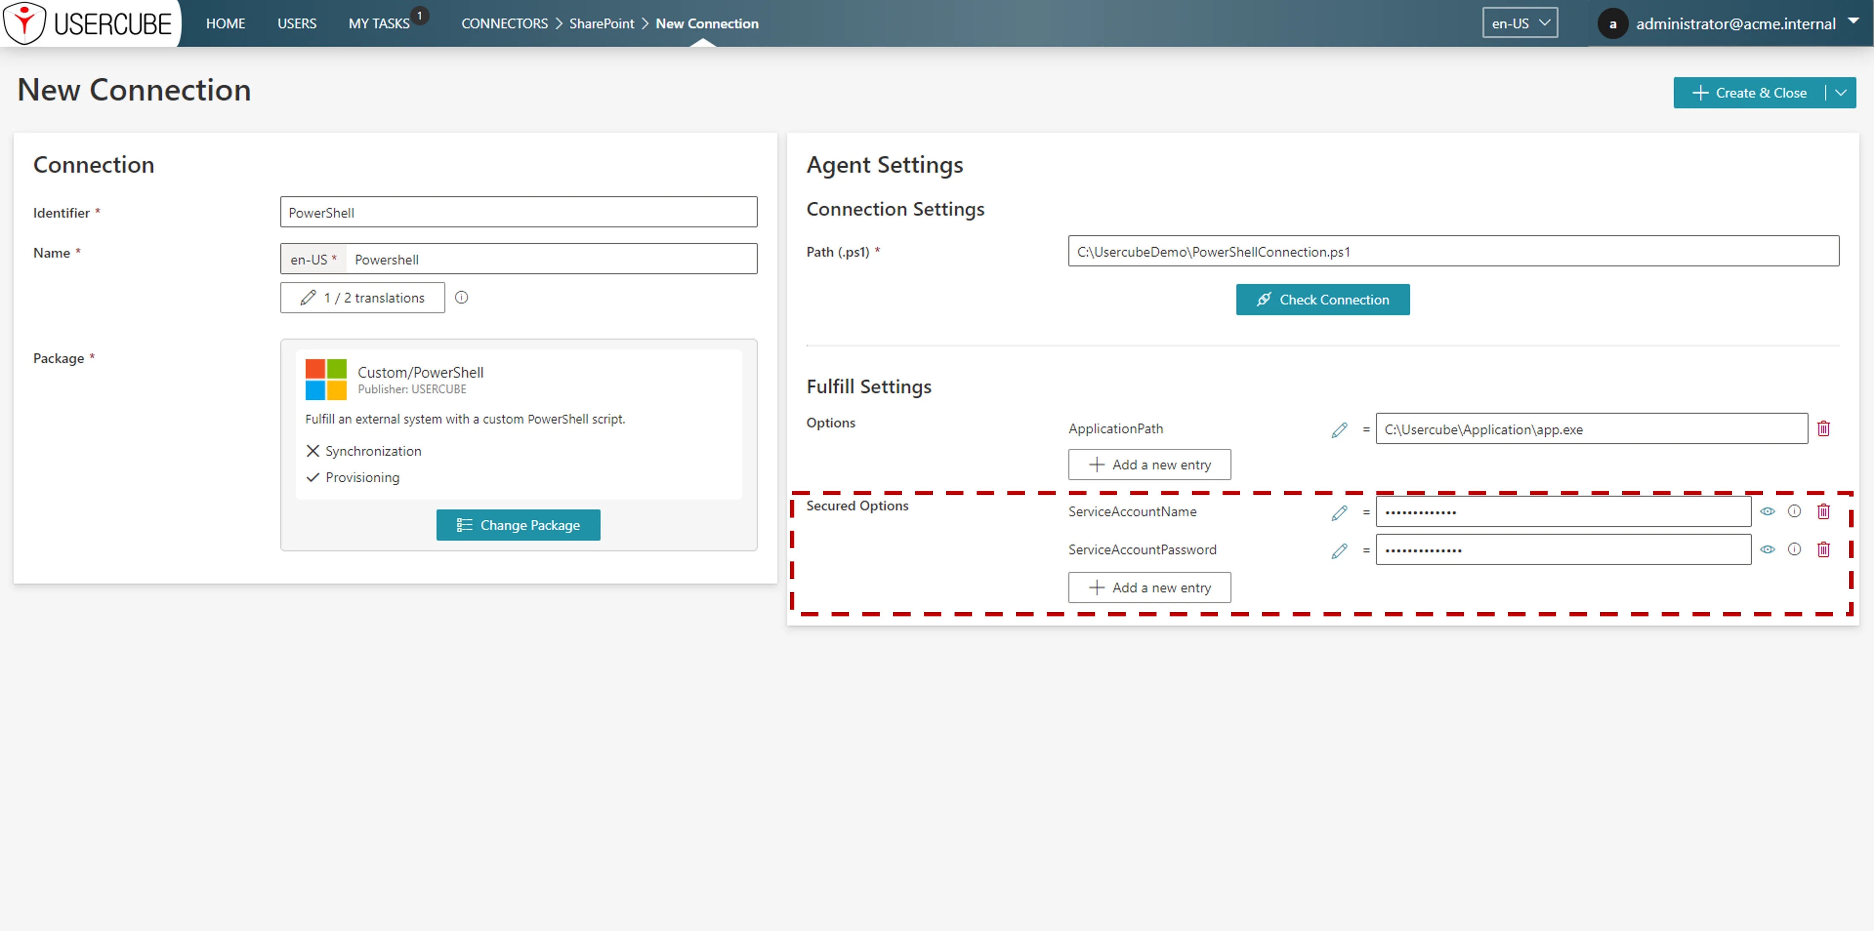Click the ApplicationPath value field
Viewport: 1874px width, 931px height.
[x=1592, y=428]
